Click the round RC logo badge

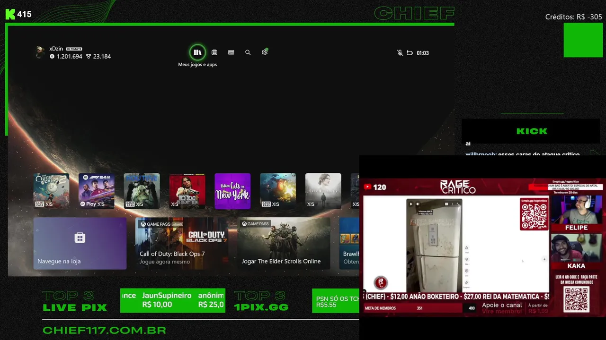click(381, 282)
